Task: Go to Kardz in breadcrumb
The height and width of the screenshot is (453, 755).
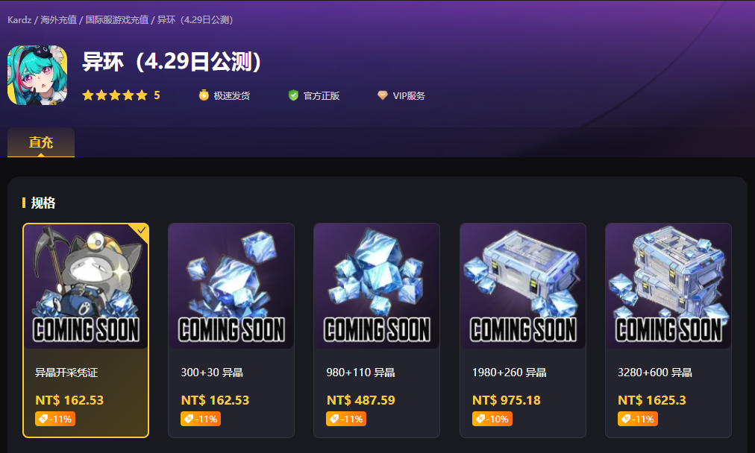Action: tap(19, 19)
